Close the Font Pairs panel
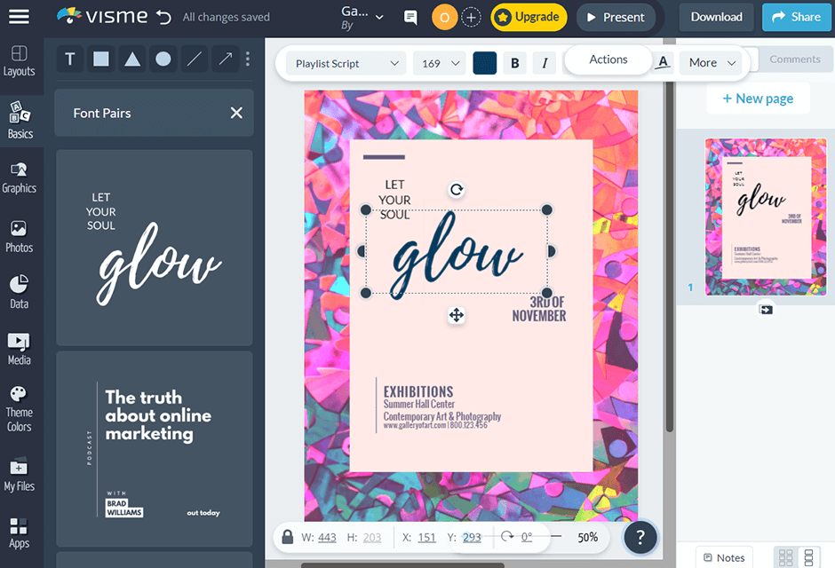 pos(236,113)
